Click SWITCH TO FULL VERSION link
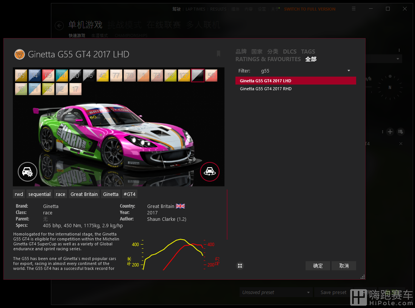415x308 pixels. tap(310, 9)
